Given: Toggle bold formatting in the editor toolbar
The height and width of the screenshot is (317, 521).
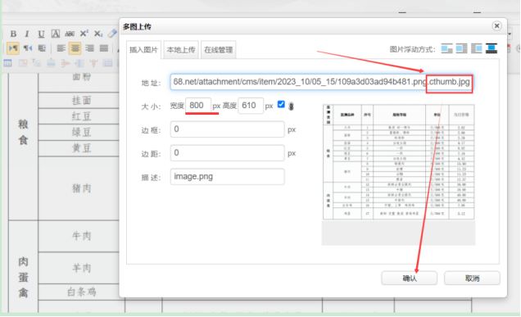Looking at the screenshot, I should pyautogui.click(x=13, y=34).
